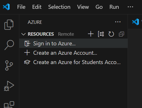Collapse all items in Resources section
This screenshot has width=142, height=108.
click(121, 34)
